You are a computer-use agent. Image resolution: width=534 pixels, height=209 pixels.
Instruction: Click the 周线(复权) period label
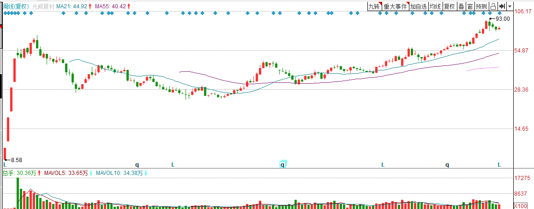coord(16,6)
